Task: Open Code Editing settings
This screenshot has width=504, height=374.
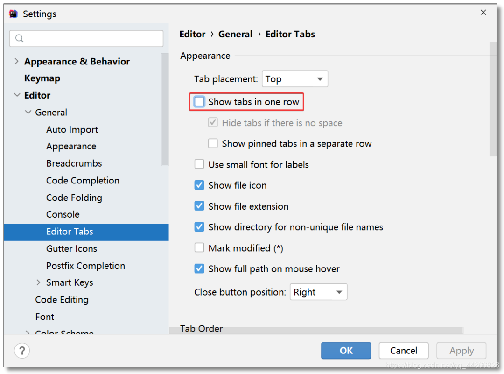Action: coord(62,300)
